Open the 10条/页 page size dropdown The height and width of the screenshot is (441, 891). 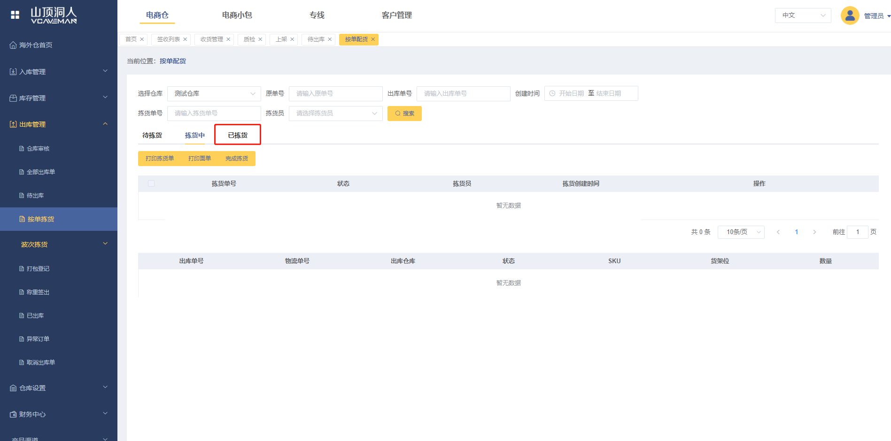click(x=741, y=232)
